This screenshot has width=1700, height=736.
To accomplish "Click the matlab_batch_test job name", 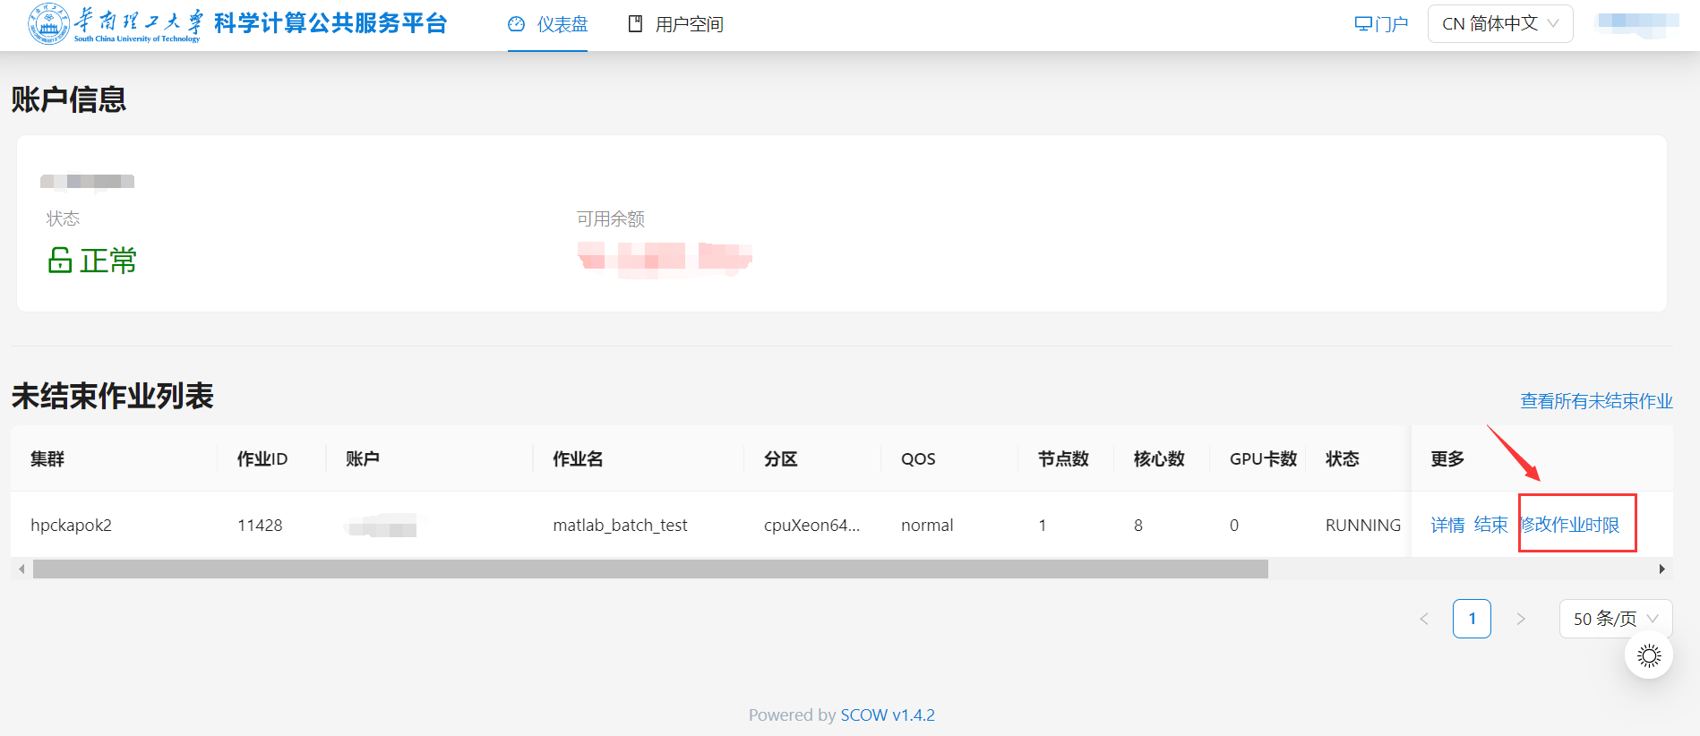I will 620,526.
